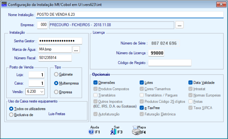
Task: Uncheck the Dimensões checkbox
Action: tap(96, 82)
